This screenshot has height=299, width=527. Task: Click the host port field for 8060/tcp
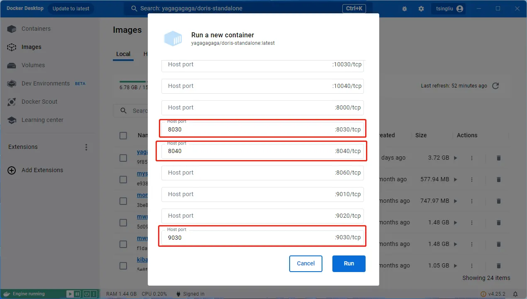262,173
